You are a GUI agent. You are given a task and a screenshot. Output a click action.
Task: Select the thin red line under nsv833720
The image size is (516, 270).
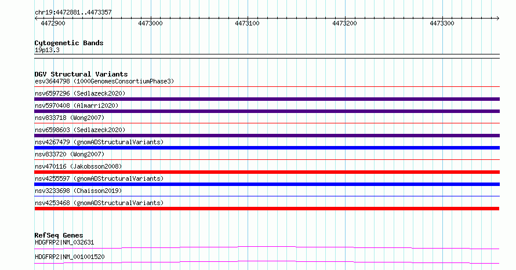point(267,160)
